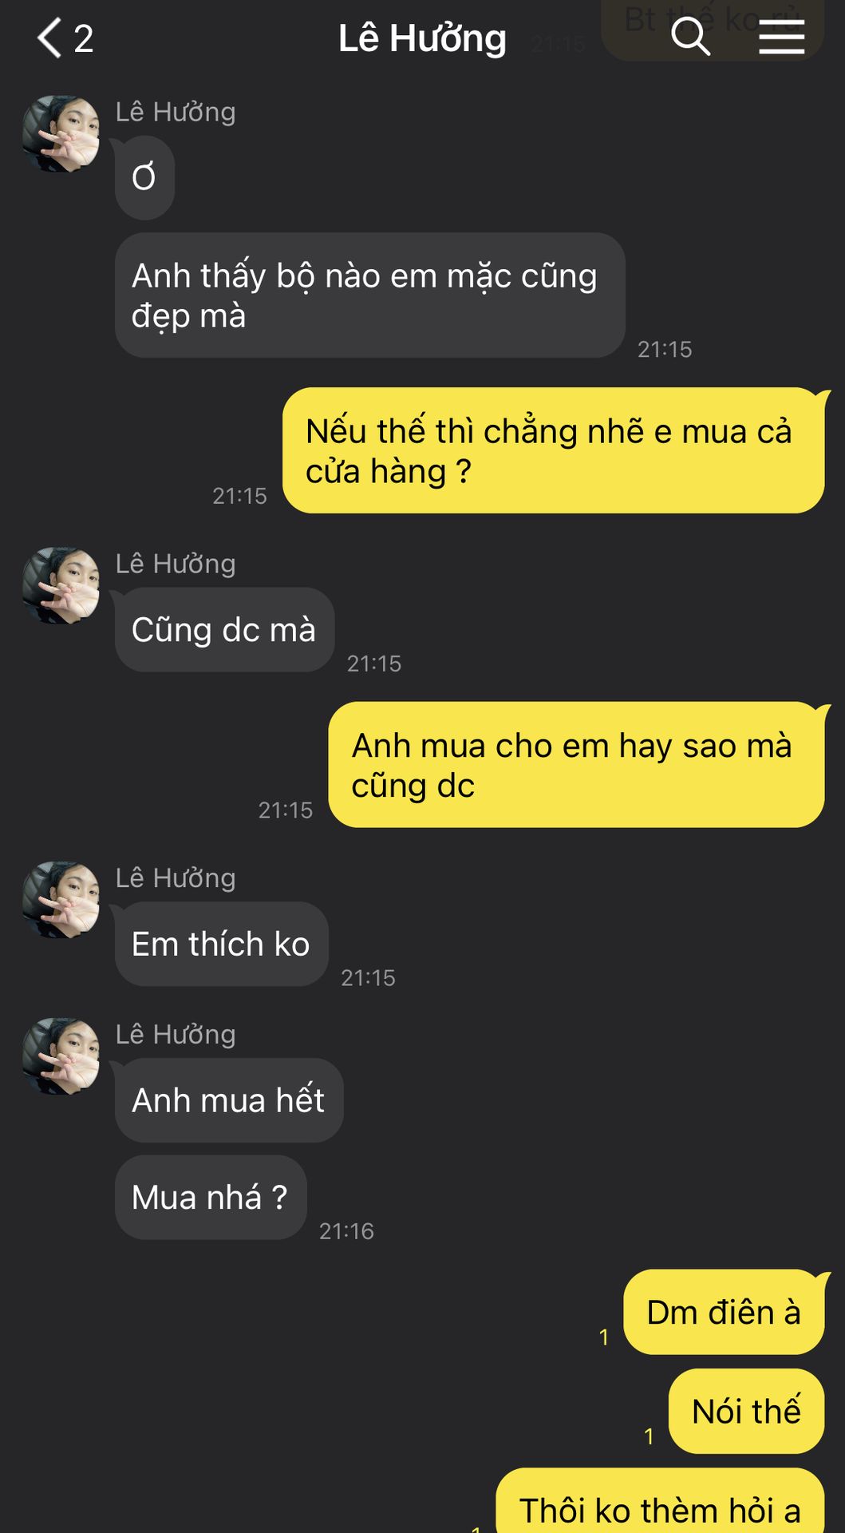This screenshot has height=1533, width=845.
Task: Select the 'Mua nhá ?' bubble
Action: click(211, 1198)
